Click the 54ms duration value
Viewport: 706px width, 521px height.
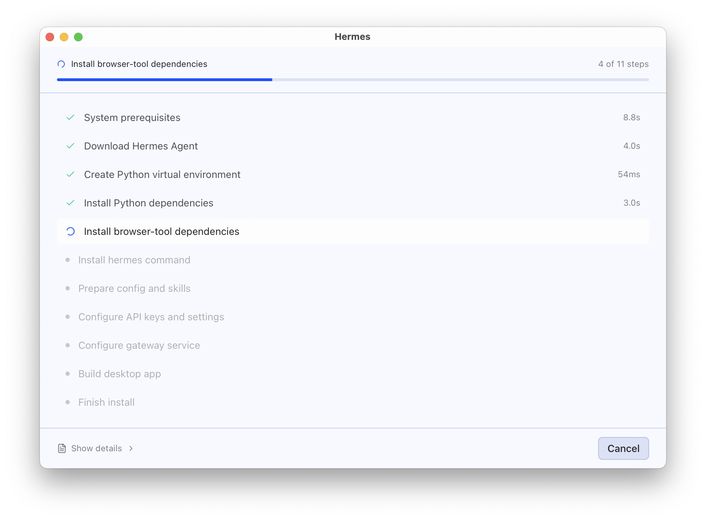[x=629, y=174]
